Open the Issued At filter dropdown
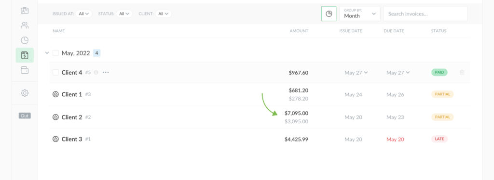This screenshot has width=494, height=180. (x=84, y=14)
